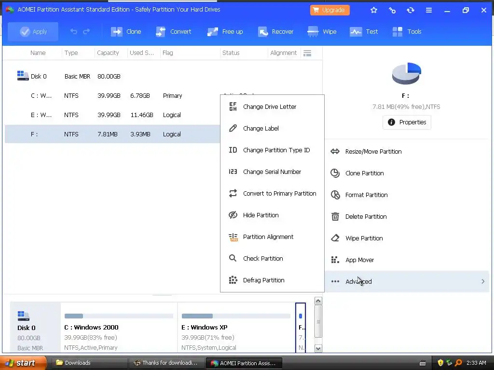Open the F: Properties button
Screen dimensions: 494x370
[x=407, y=122]
